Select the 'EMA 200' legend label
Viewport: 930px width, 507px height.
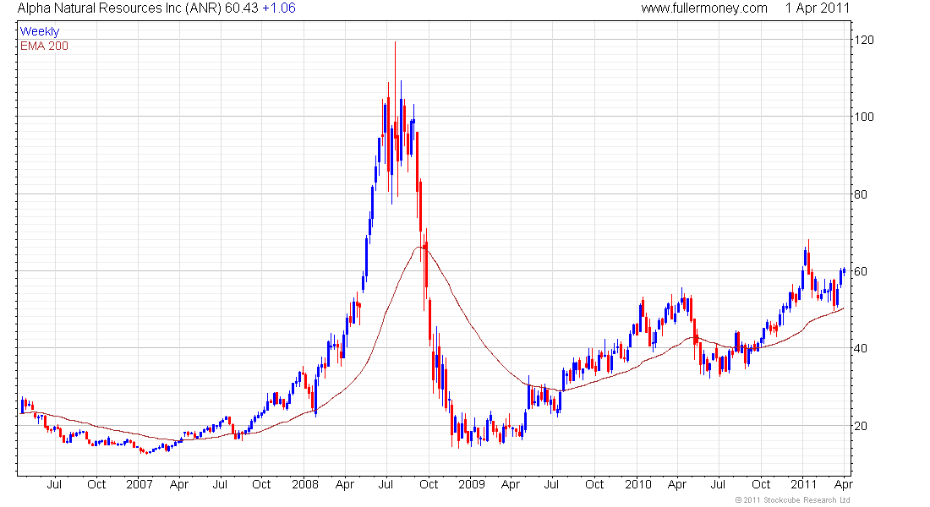coord(45,46)
